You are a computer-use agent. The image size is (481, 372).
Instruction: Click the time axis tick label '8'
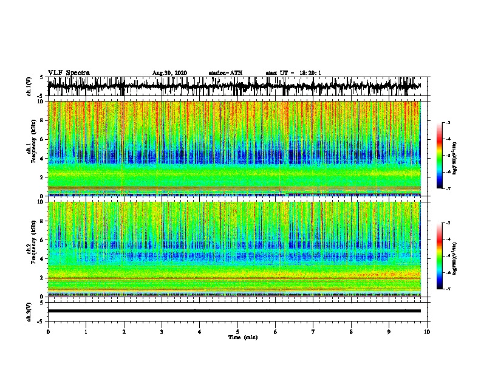coord(351,332)
